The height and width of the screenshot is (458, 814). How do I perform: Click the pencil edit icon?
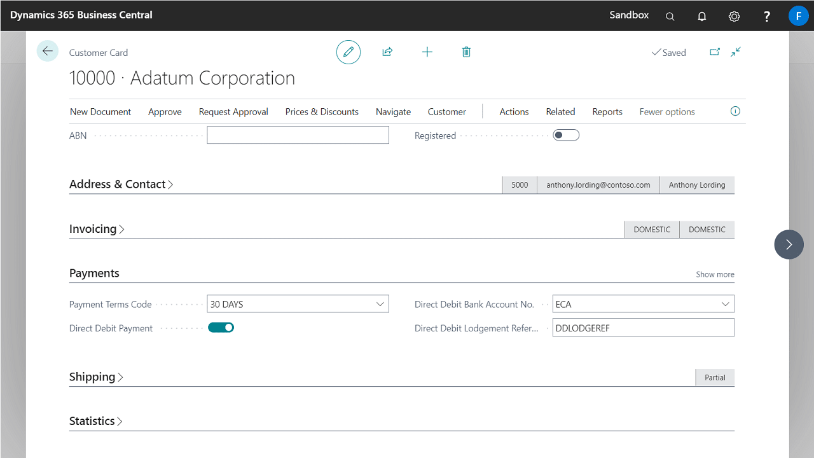348,52
